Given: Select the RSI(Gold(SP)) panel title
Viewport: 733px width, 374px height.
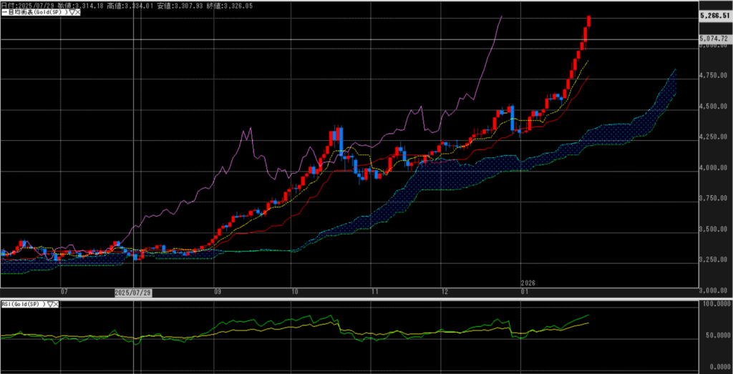Looking at the screenshot, I should [21, 304].
